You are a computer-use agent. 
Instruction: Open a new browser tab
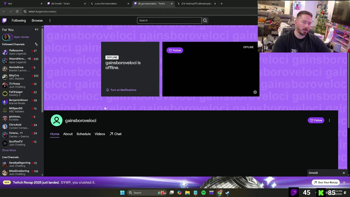(x=221, y=4)
